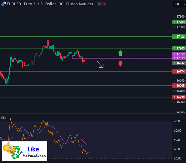This screenshot has width=186, height=163.
Task: Click the green up arrow marker
Action: (x=120, y=53)
